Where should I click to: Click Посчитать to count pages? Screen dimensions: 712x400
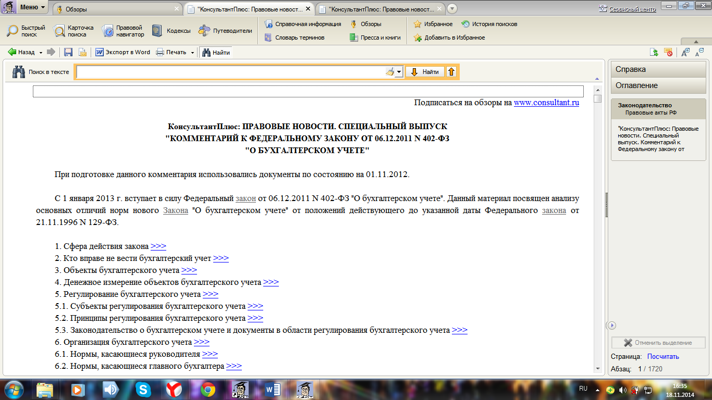663,357
